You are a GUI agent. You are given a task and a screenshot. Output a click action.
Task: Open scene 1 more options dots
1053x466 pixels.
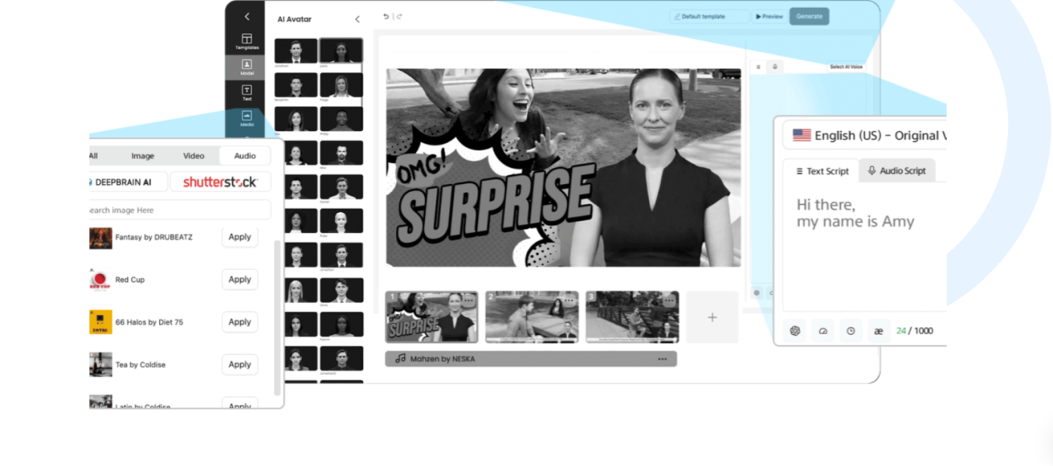[468, 300]
